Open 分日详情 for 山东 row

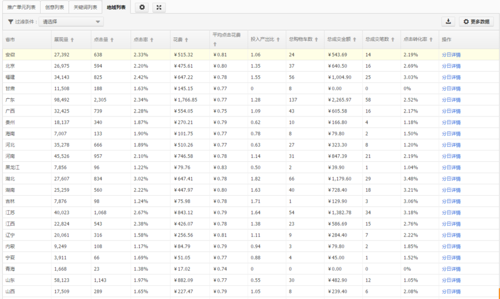pos(451,280)
